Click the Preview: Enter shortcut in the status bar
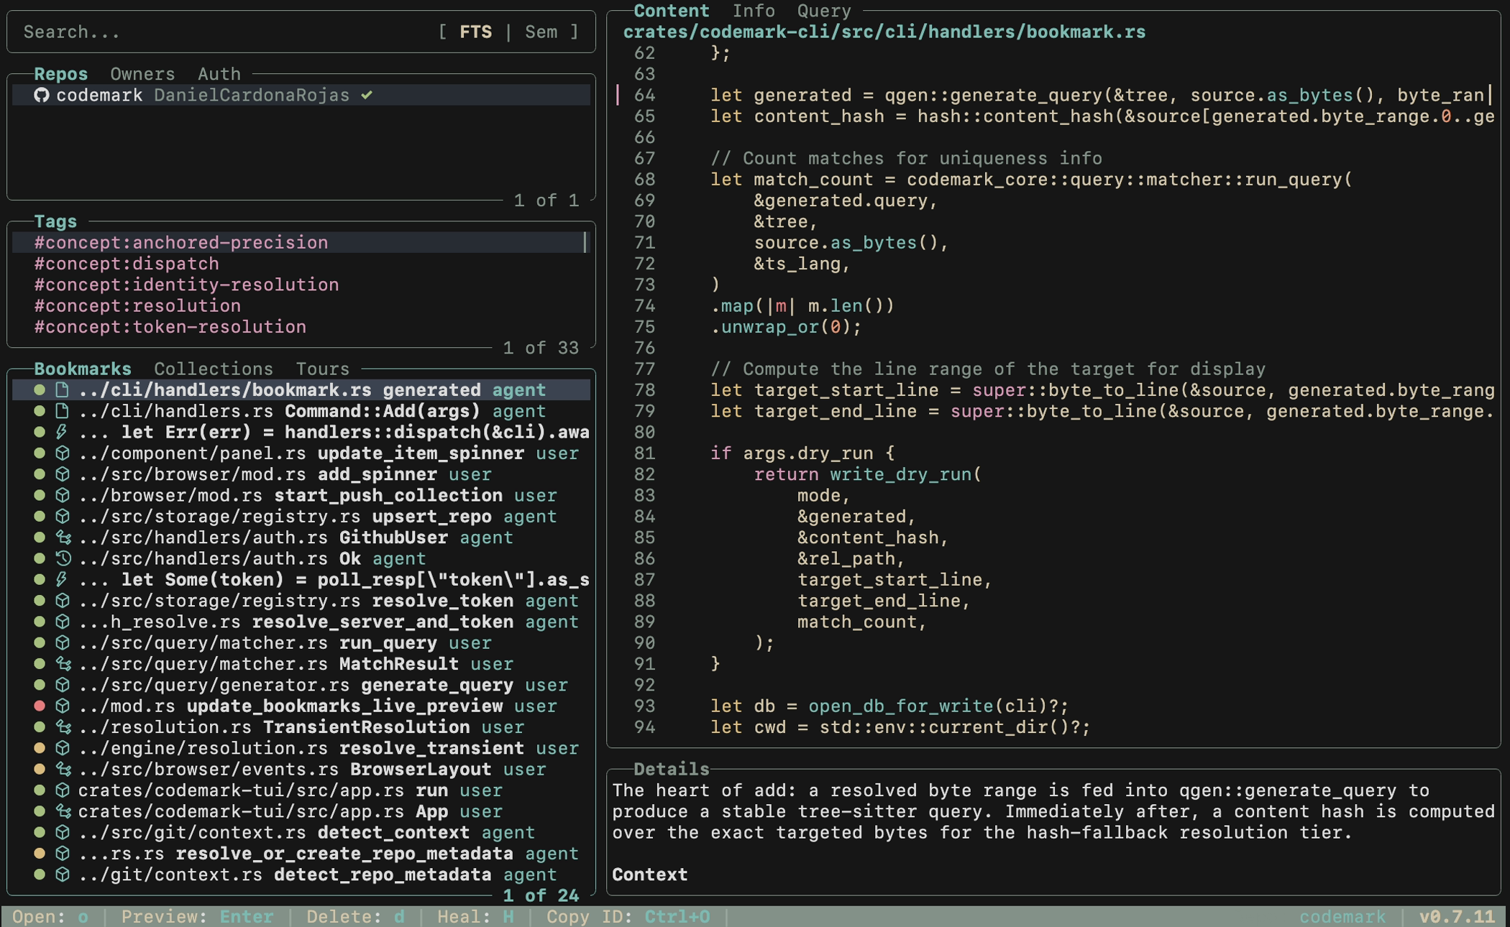The width and height of the screenshot is (1510, 927). pos(197,917)
